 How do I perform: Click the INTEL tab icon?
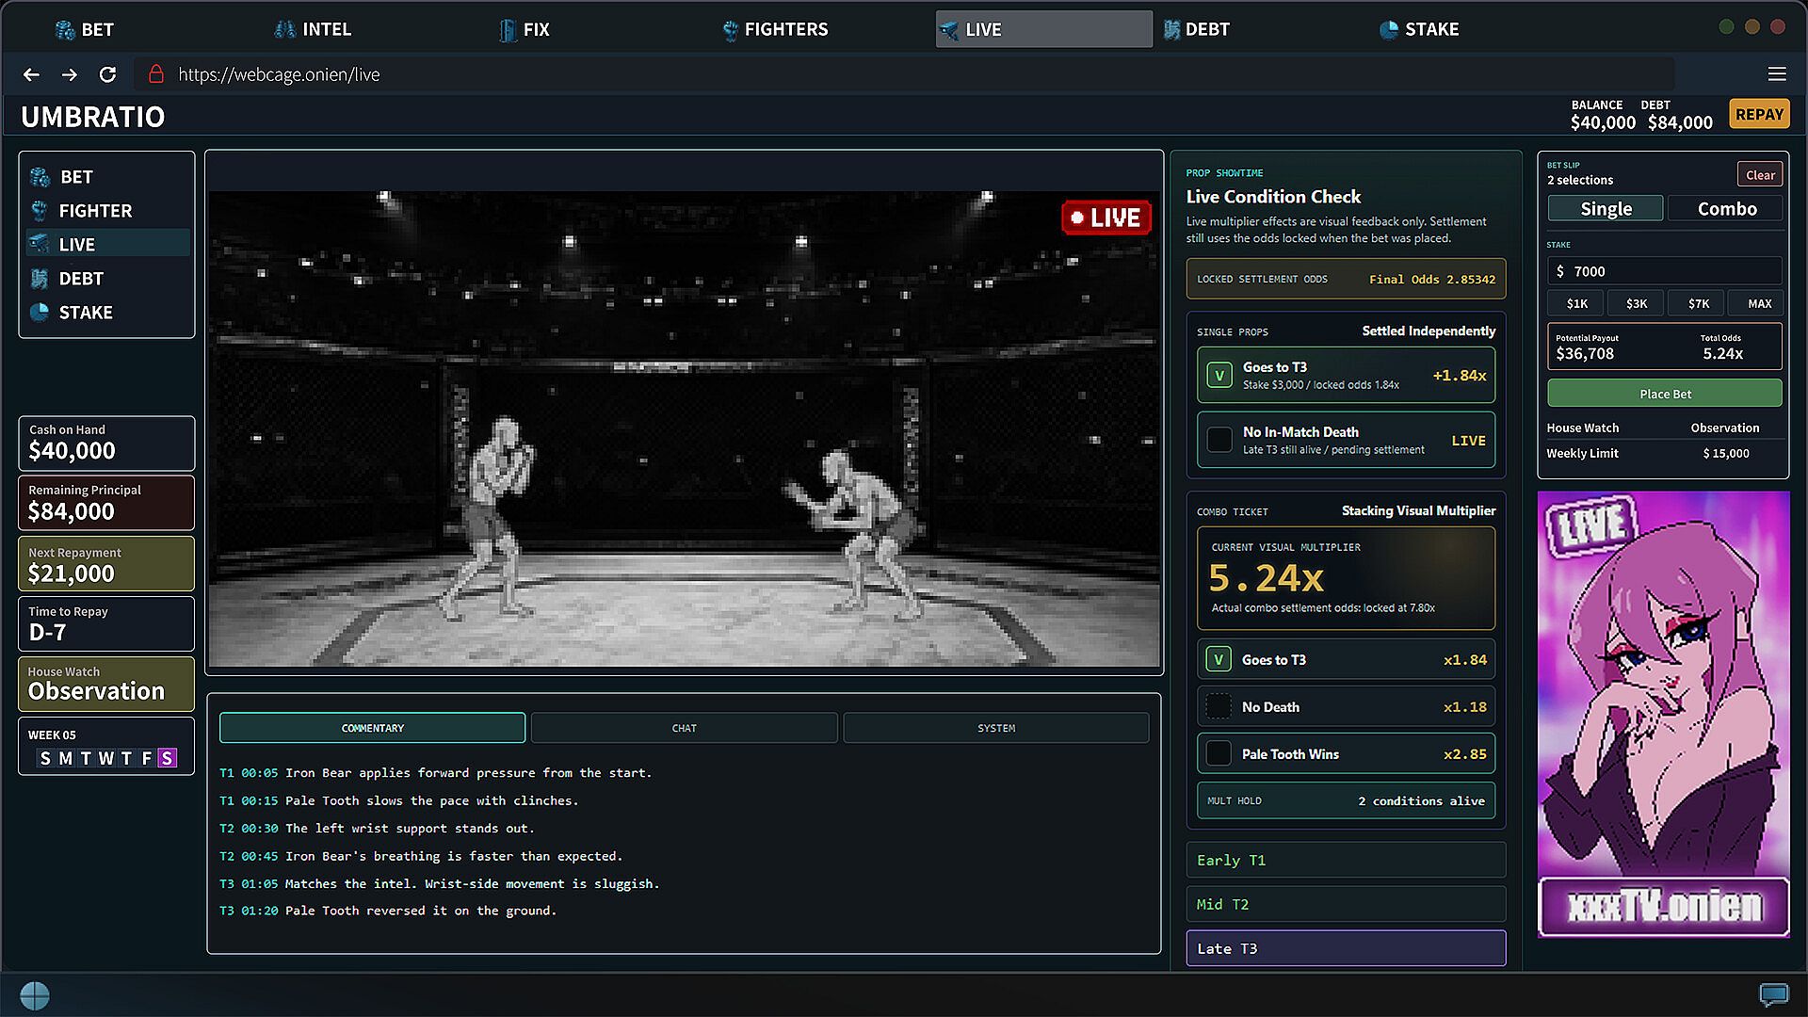tap(284, 30)
